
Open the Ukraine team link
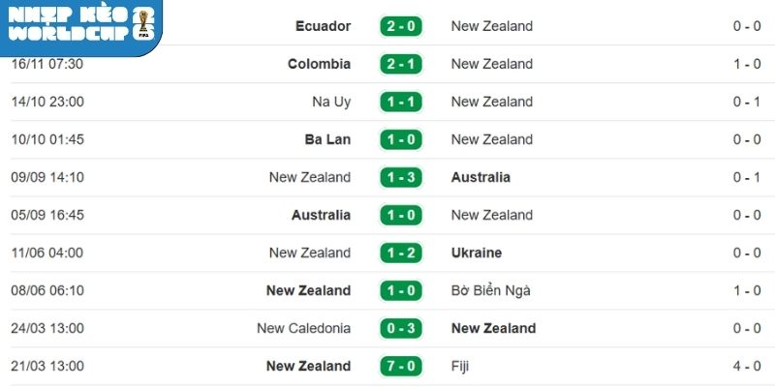coord(477,253)
